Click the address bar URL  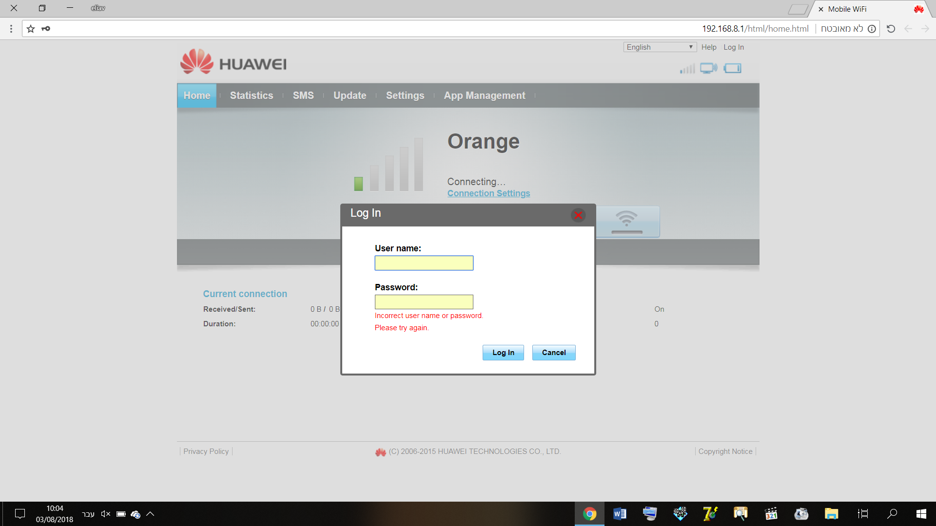[x=755, y=29]
